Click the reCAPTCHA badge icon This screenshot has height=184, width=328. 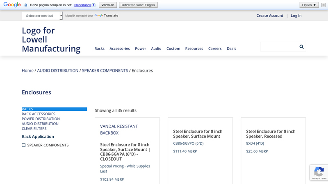(x=319, y=172)
